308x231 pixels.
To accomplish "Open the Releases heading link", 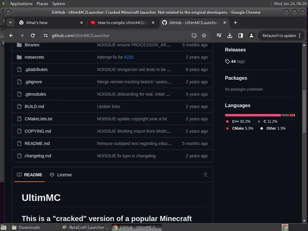I will (x=235, y=50).
